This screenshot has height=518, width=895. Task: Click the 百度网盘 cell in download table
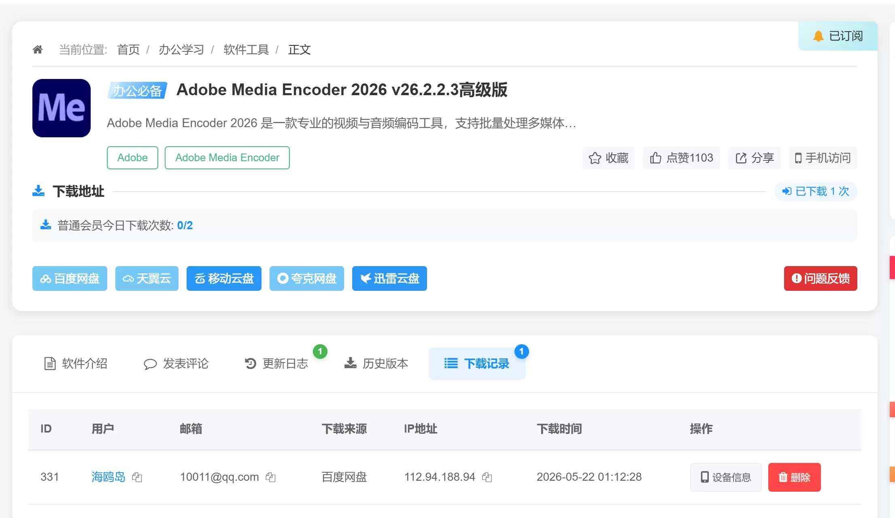[x=344, y=477]
